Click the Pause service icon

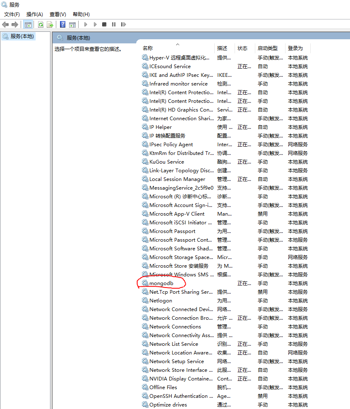click(x=114, y=24)
